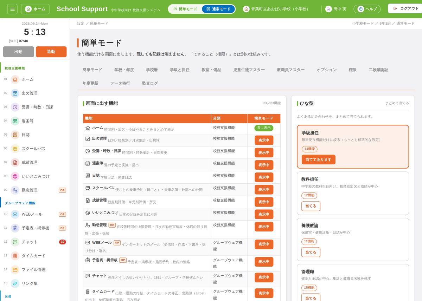The height and width of the screenshot is (301, 422).
Task: Open 日誌 in the sidebar
Action: 35,135
